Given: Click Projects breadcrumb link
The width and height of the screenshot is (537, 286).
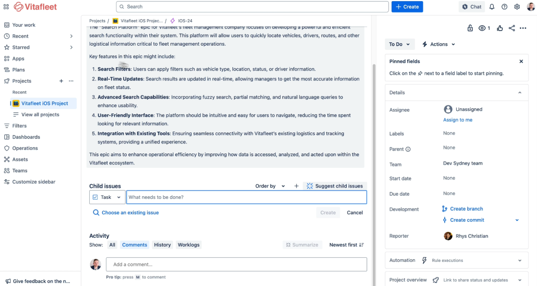Looking at the screenshot, I should pyautogui.click(x=97, y=21).
